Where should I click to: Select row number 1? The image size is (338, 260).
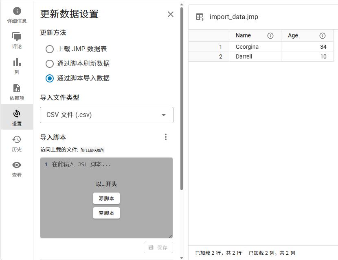click(209, 47)
